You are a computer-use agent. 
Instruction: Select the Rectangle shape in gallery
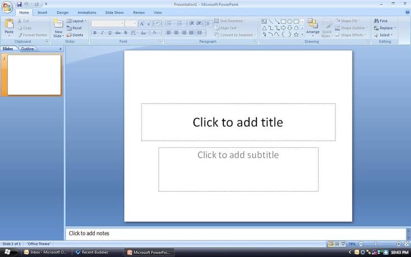click(284, 21)
